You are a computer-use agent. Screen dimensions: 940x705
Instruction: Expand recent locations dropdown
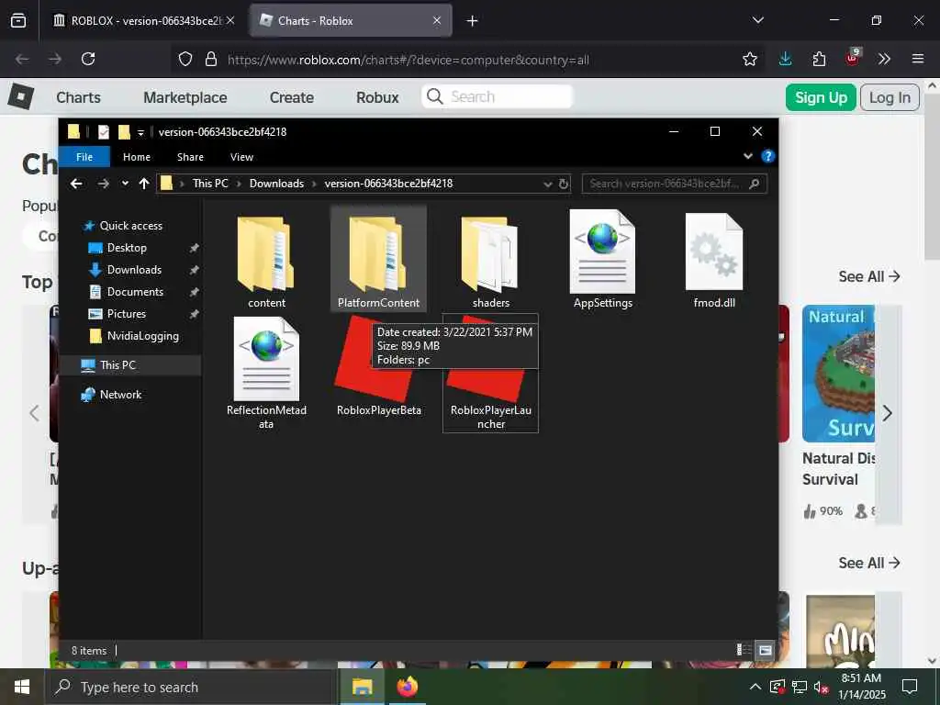[125, 184]
